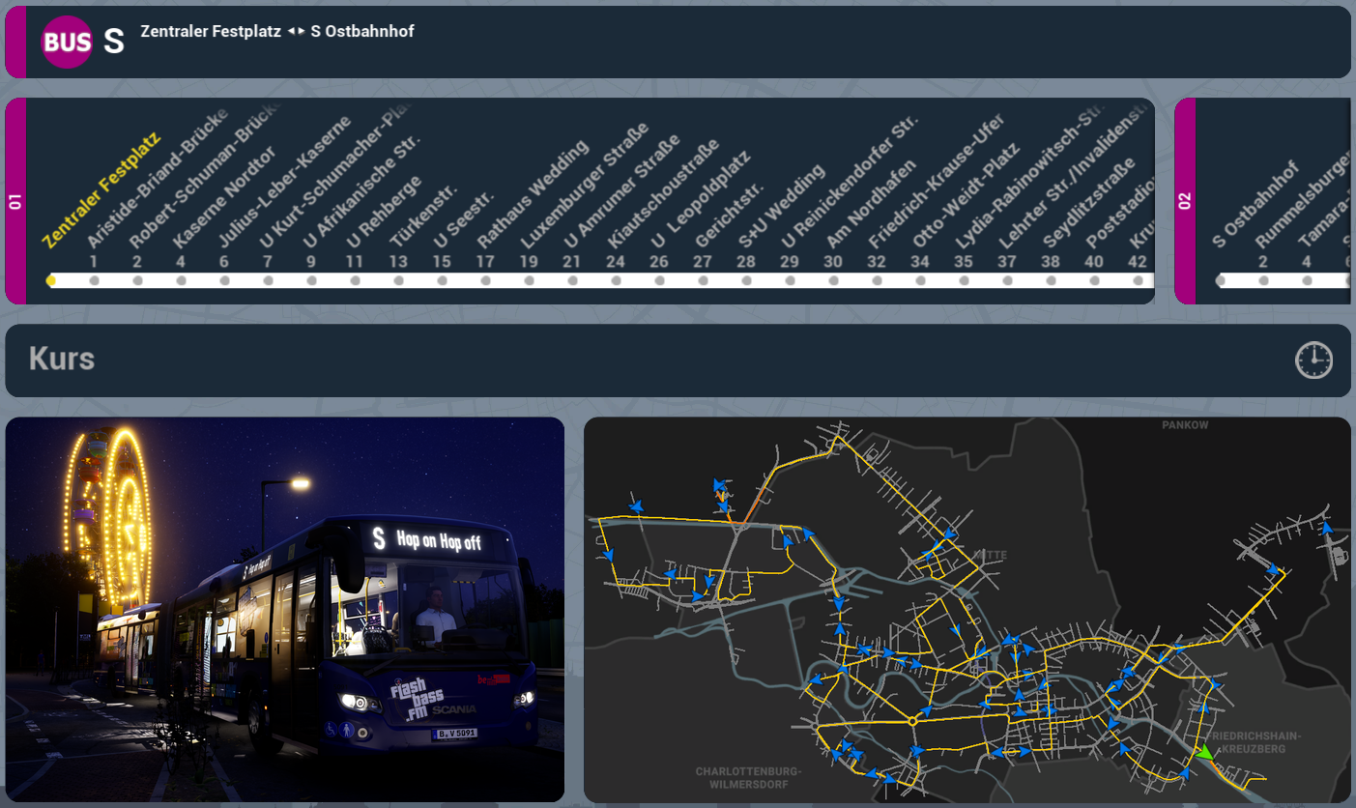
Task: Select the Julius-Leber-Kaserne stop dot
Action: [224, 280]
